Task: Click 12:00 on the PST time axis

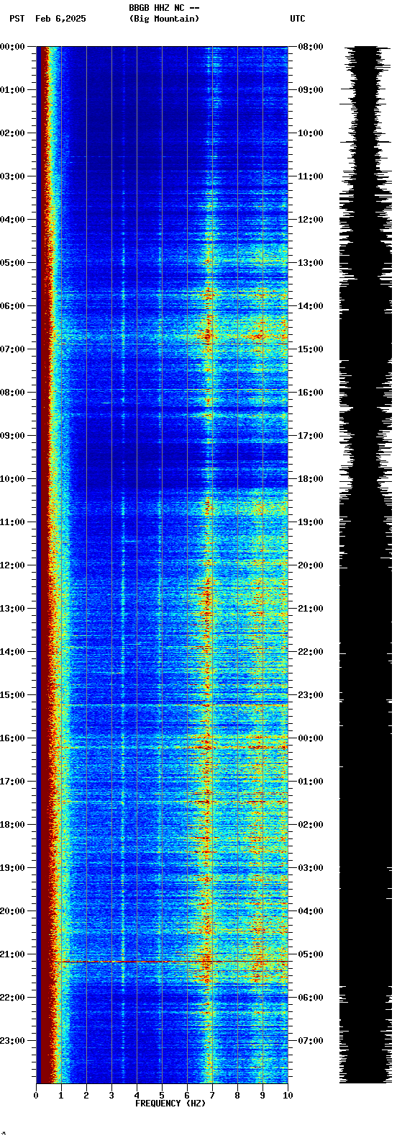Action: pyautogui.click(x=12, y=565)
